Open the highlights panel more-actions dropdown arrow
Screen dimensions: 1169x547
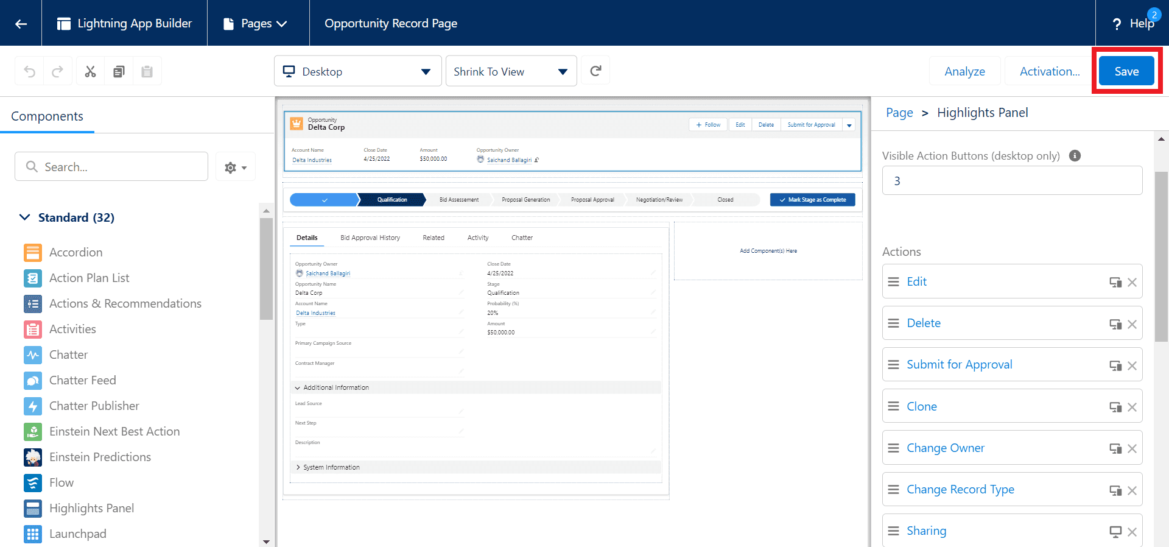point(849,125)
